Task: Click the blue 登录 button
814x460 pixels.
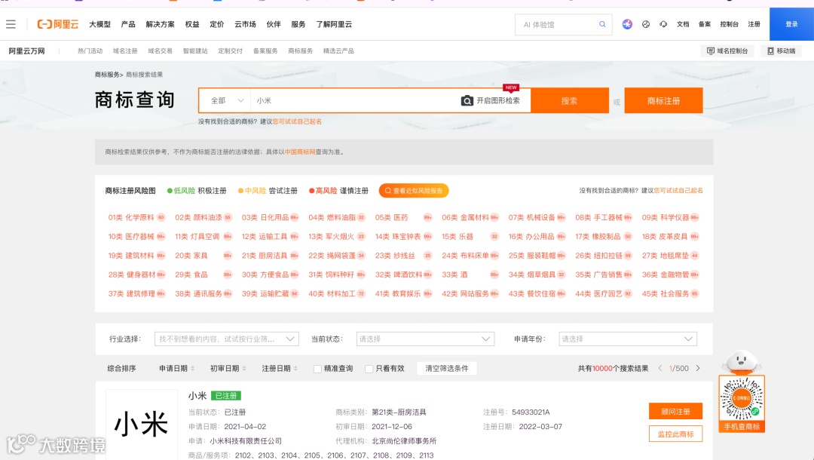Action: (791, 24)
